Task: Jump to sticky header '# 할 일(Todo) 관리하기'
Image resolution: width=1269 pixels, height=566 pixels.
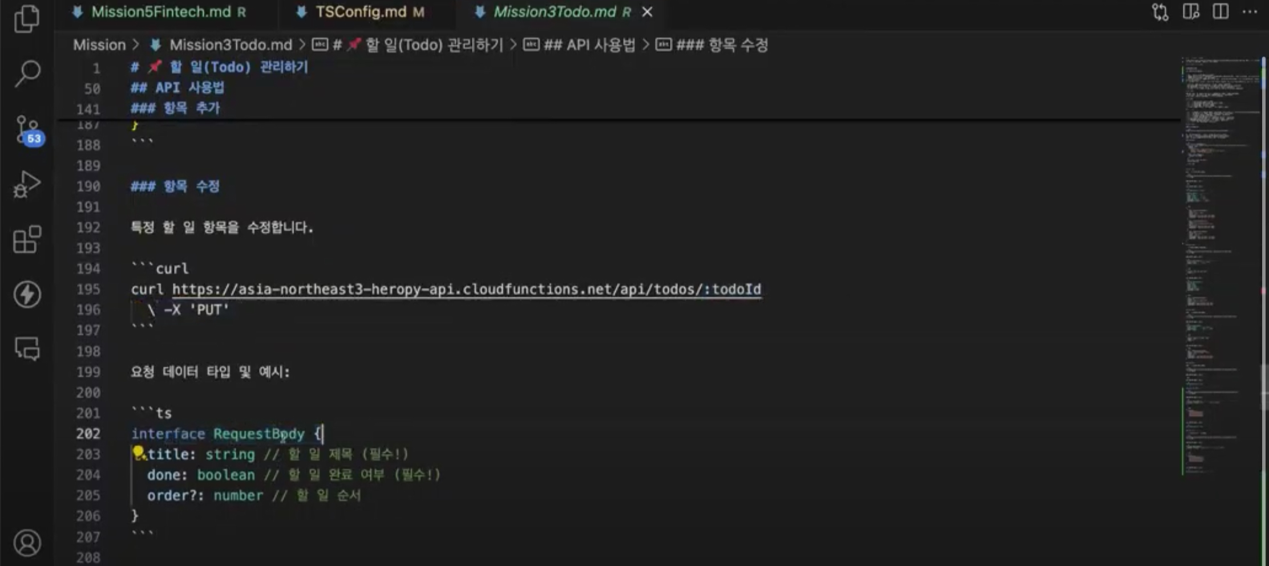Action: coord(219,67)
